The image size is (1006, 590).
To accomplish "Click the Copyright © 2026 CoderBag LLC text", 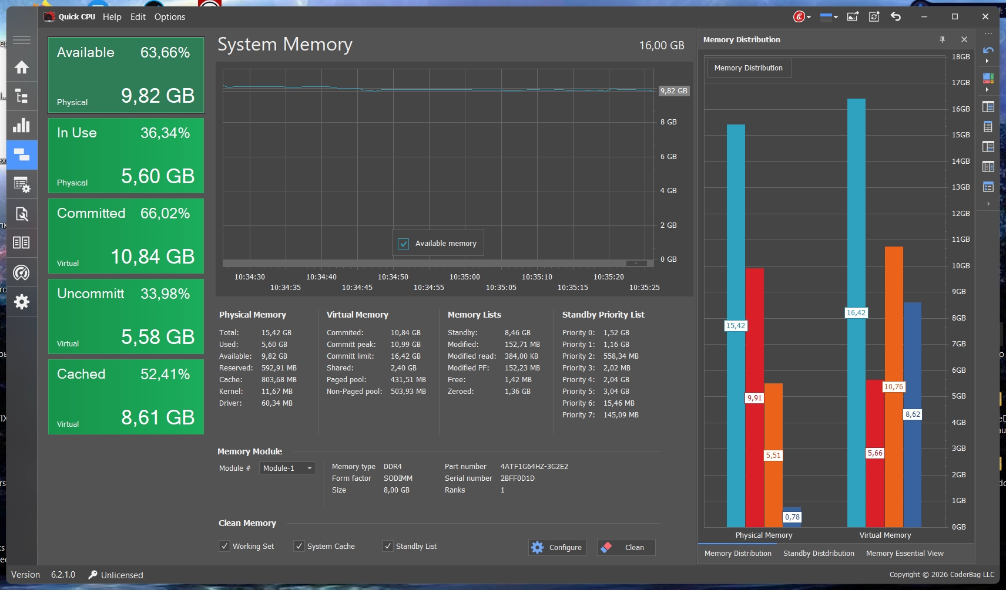I will click(942, 575).
